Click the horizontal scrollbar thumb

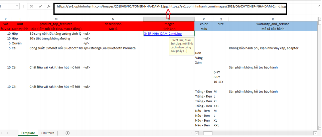(x=208, y=133)
